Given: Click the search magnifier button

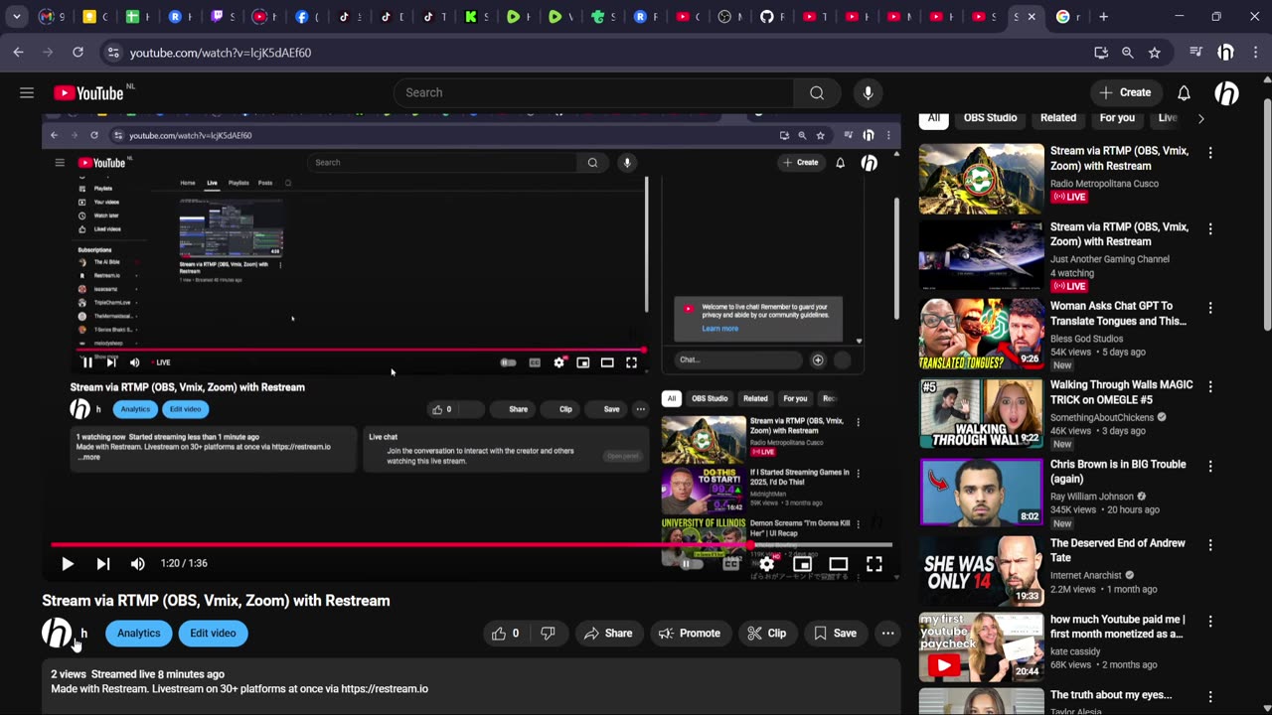Looking at the screenshot, I should pyautogui.click(x=817, y=92).
